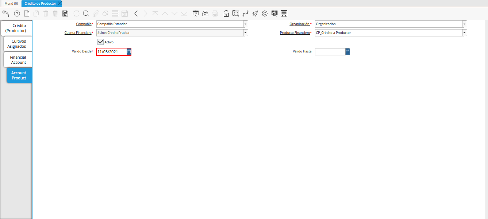488x219 pixels.
Task: Click the undo changes arrow icon
Action: pos(5,13)
